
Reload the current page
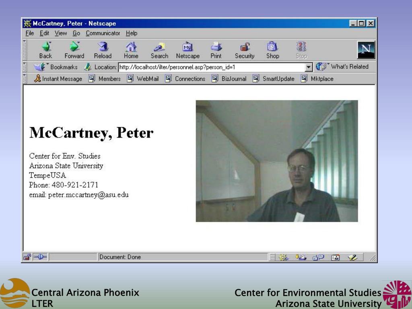tap(103, 50)
